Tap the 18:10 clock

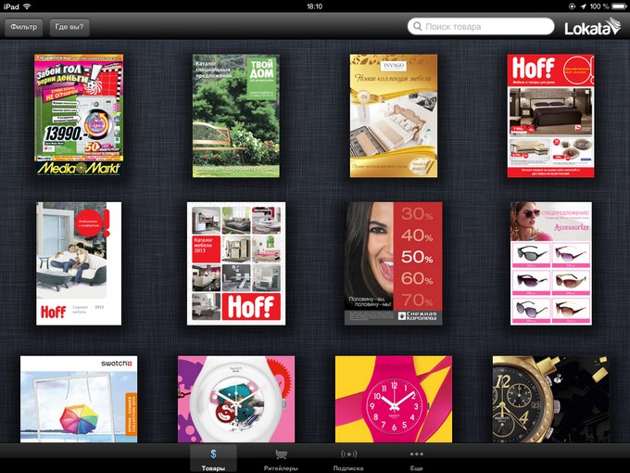pos(314,6)
